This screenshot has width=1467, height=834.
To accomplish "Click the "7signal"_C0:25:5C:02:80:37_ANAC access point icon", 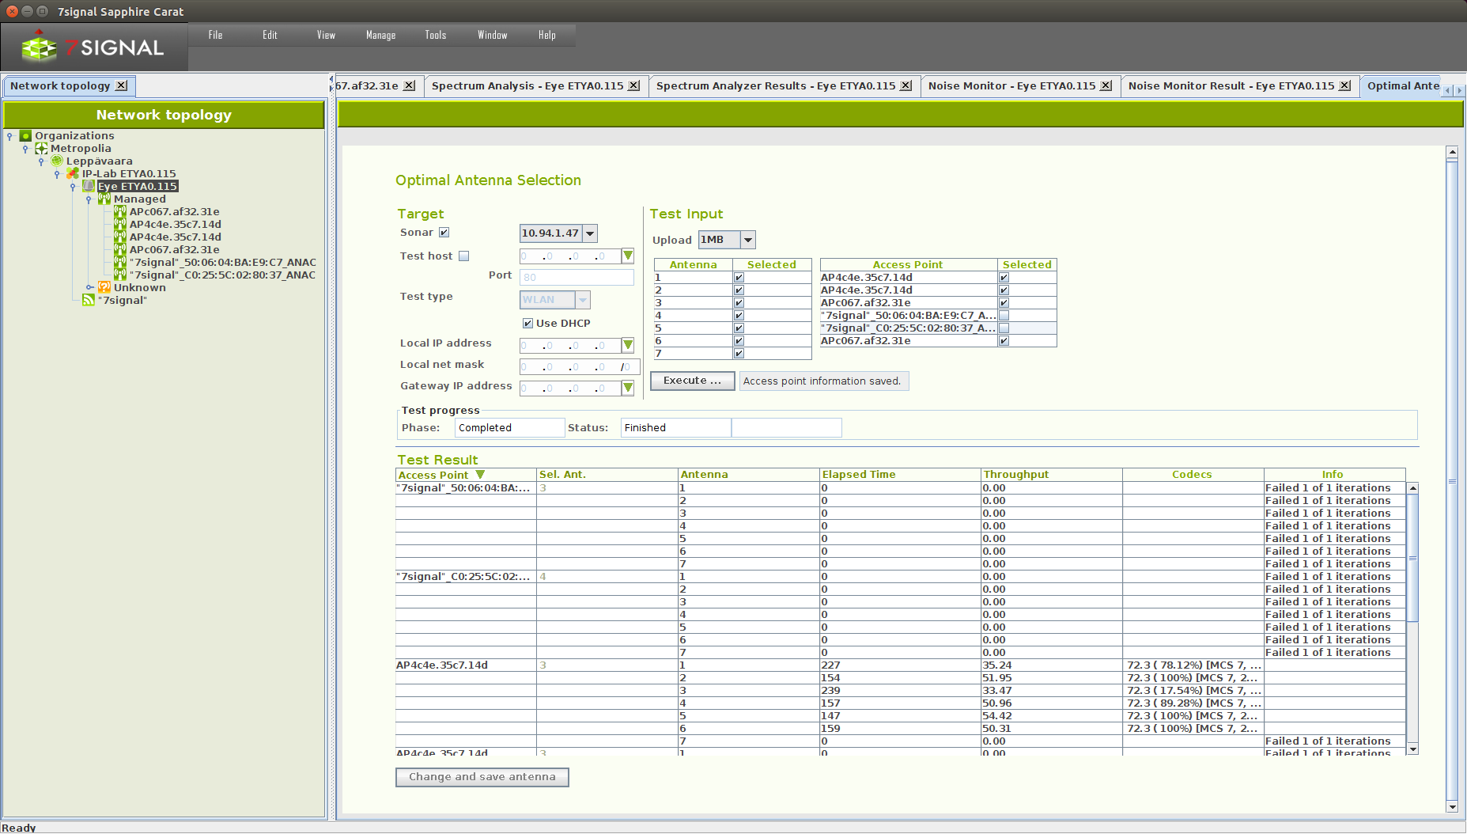I will pyautogui.click(x=120, y=275).
